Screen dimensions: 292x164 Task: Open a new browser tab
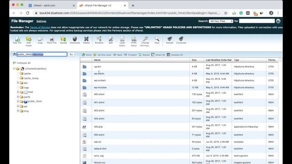coord(133,5)
